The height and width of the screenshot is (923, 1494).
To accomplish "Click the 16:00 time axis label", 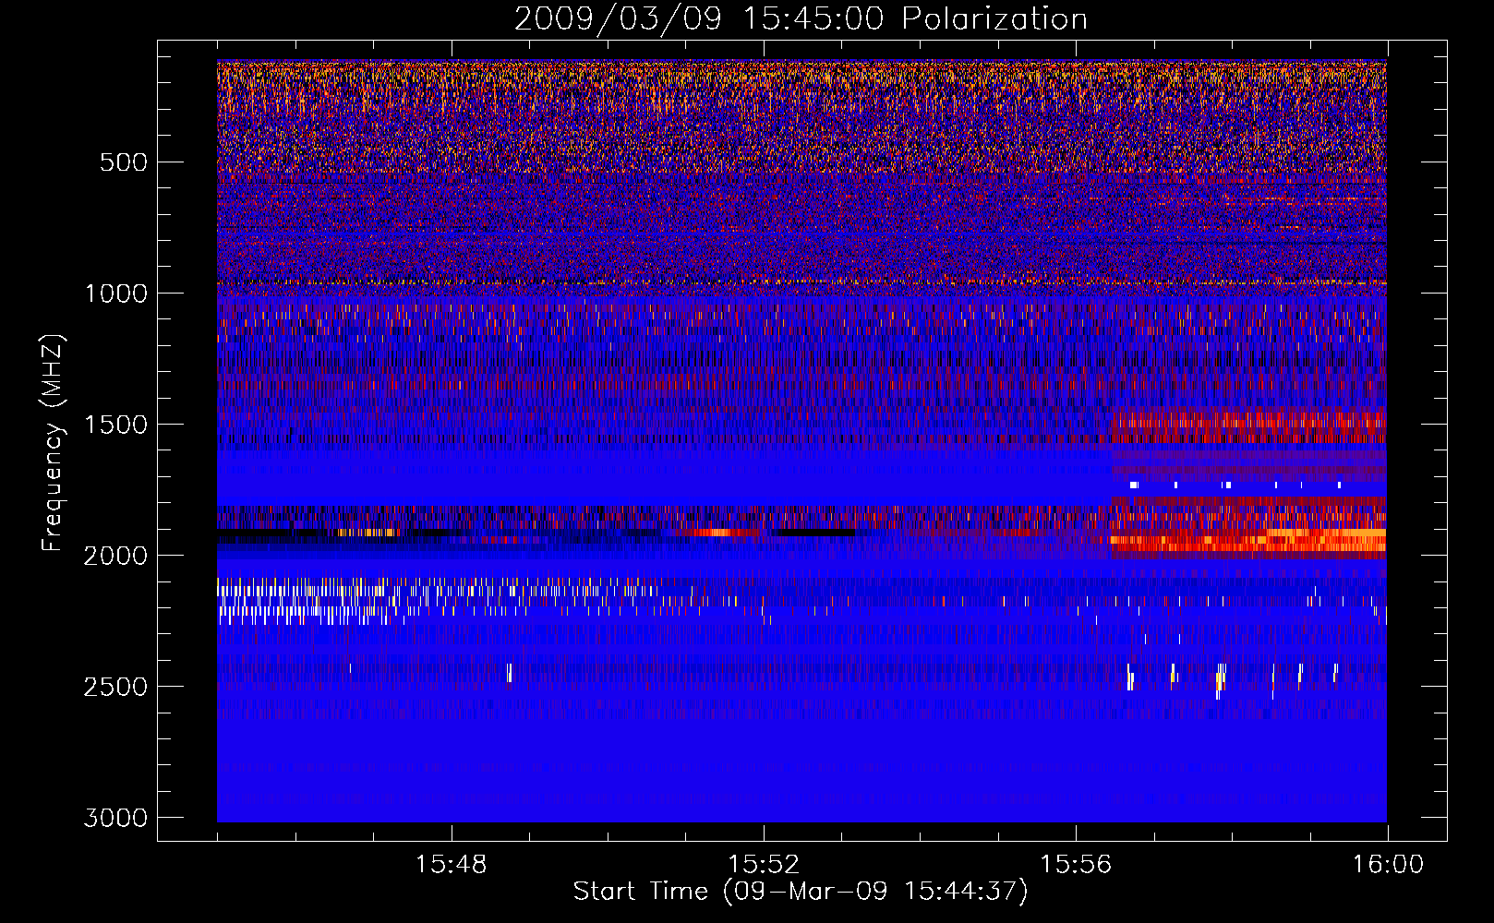I will pos(1388,865).
